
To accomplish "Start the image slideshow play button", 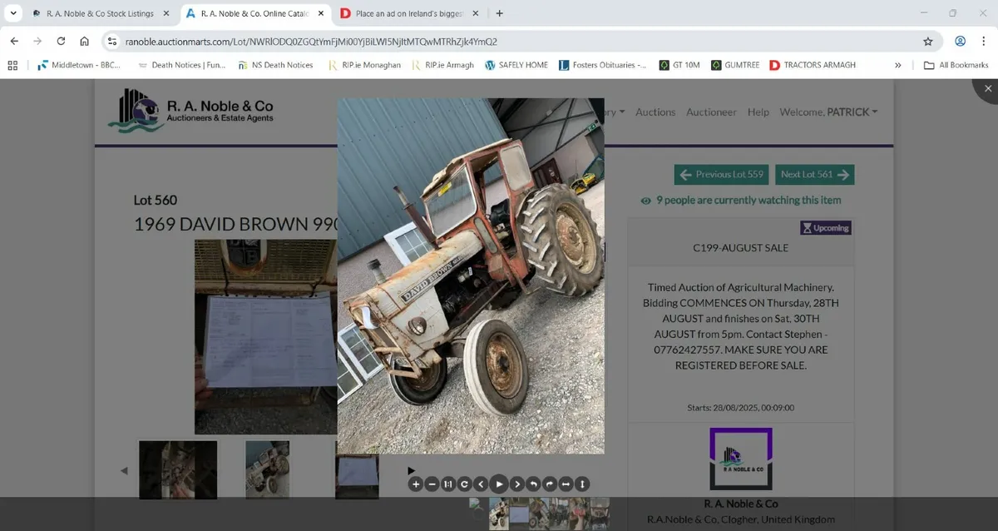I will click(x=498, y=484).
